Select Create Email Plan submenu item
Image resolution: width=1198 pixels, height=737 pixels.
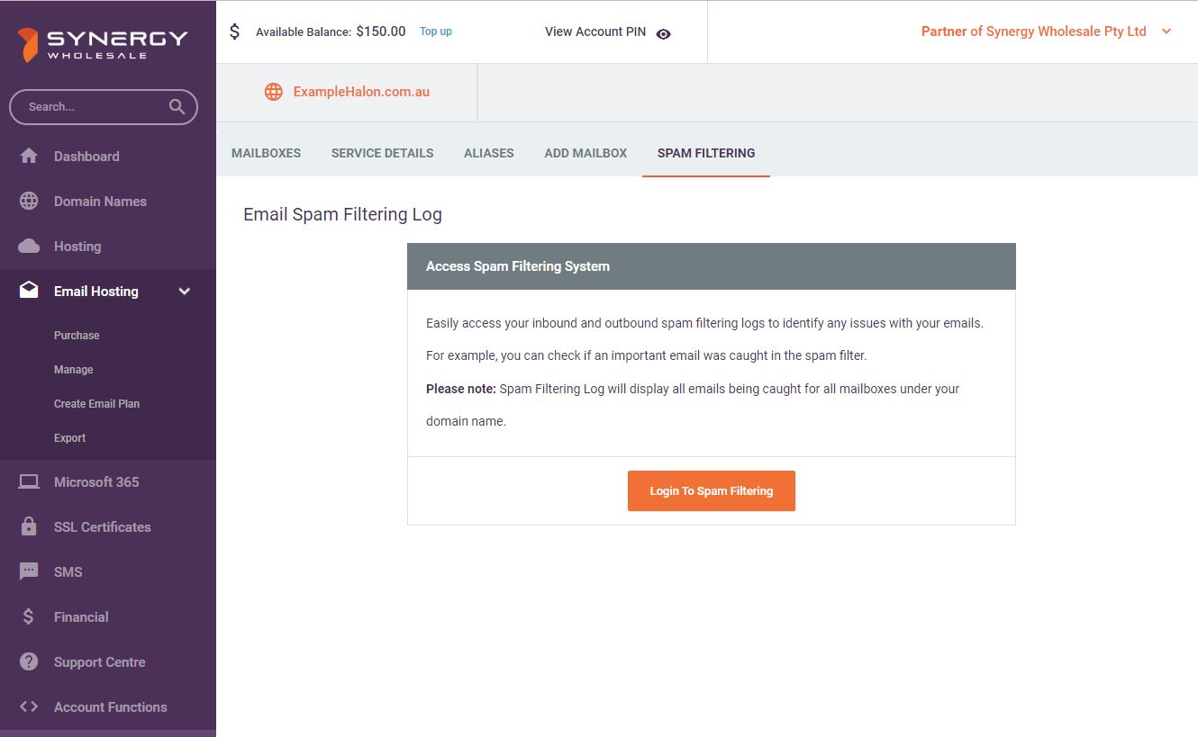tap(96, 404)
